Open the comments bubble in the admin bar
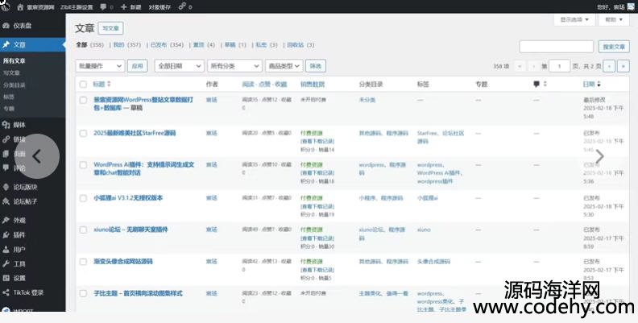The width and height of the screenshot is (638, 323). click(103, 7)
